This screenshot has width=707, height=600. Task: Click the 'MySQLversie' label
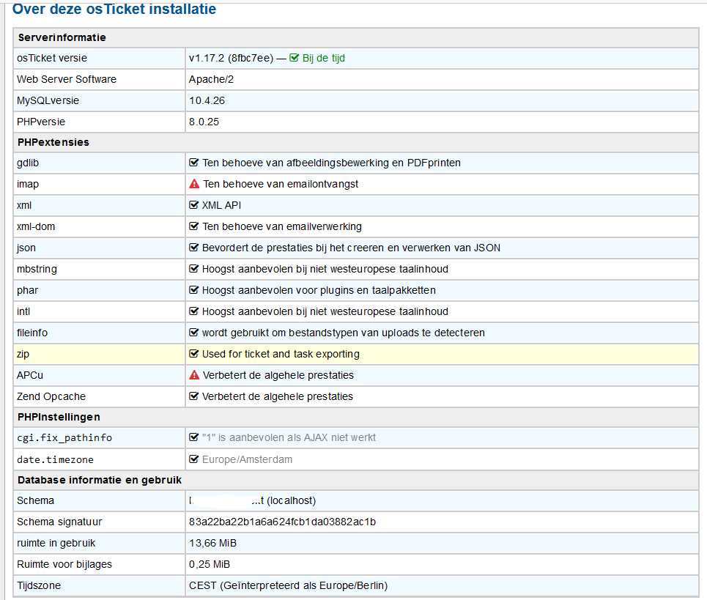click(x=48, y=100)
